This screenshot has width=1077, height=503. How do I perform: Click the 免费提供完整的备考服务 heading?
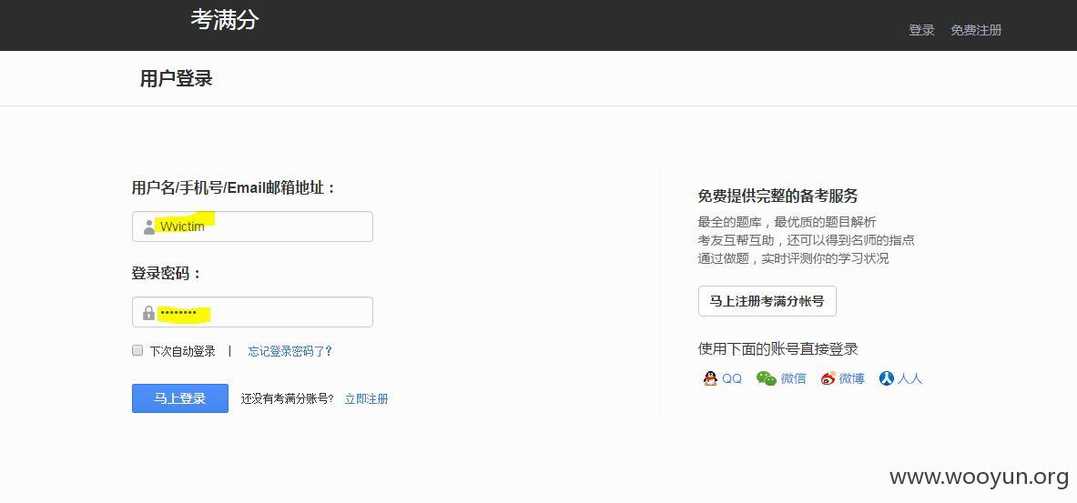pos(777,196)
